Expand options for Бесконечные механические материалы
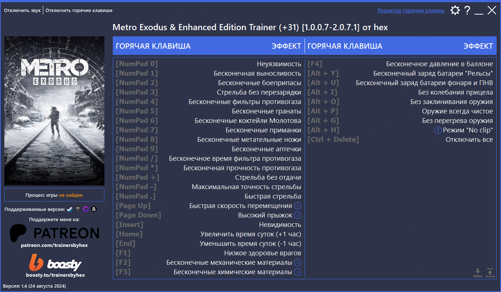This screenshot has height=292, width=501. pos(298,263)
